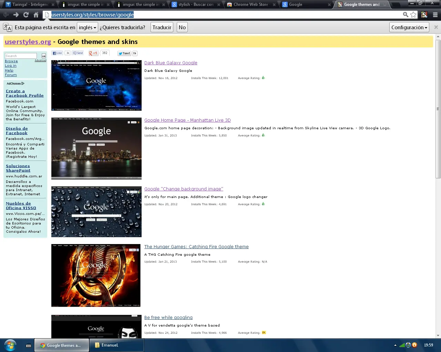Open the Advanced search link

(40, 60)
